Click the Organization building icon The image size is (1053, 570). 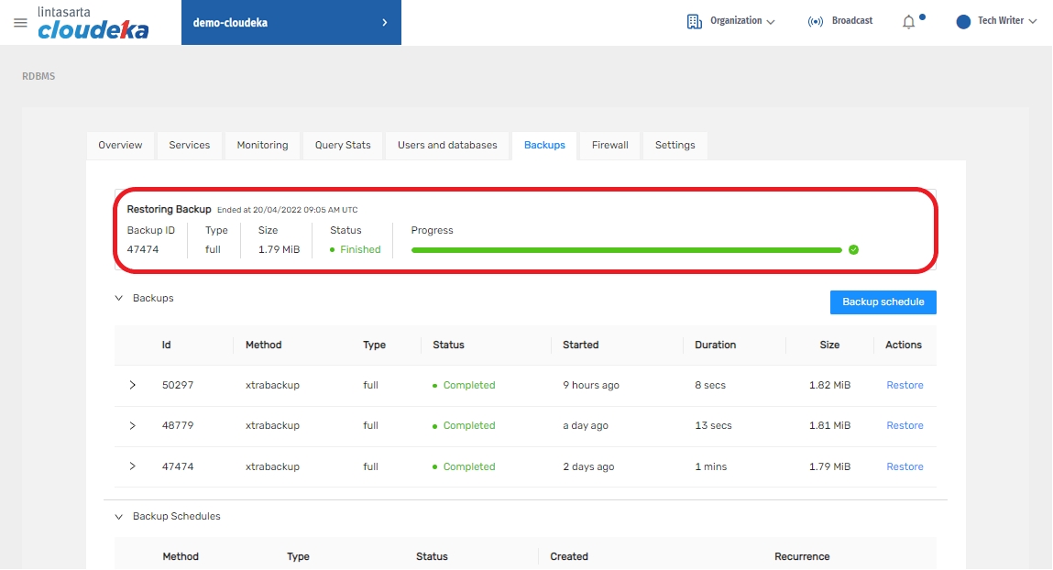(x=695, y=21)
